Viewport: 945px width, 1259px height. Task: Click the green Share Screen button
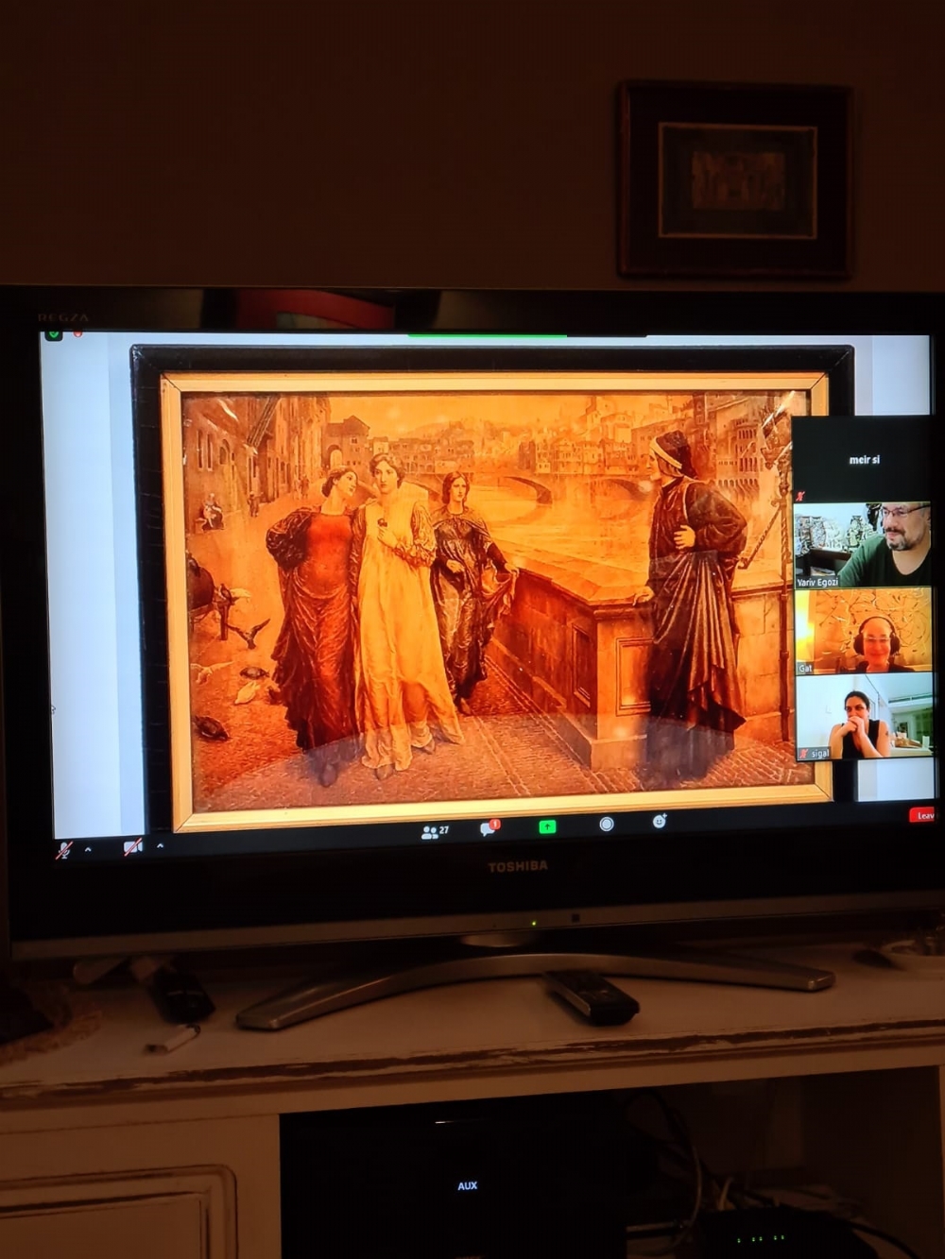click(x=547, y=826)
